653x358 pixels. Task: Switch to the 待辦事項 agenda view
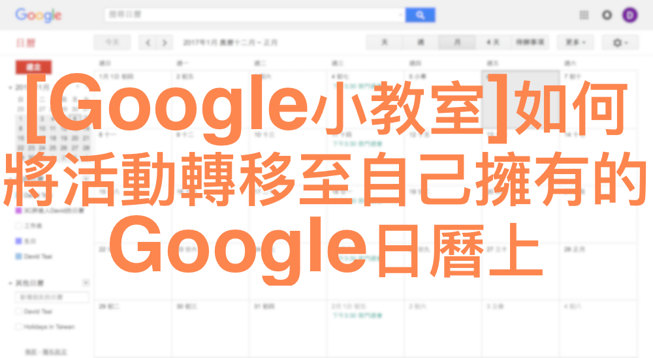point(530,42)
